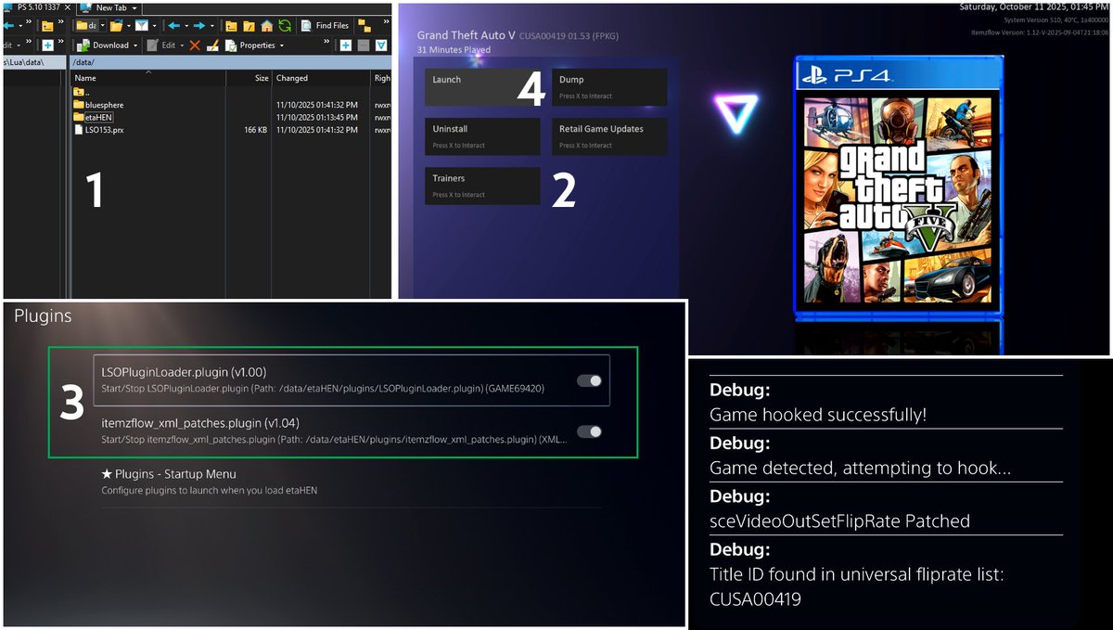Open the Properties dropdown arrow
This screenshot has width=1113, height=630.
pos(282,45)
